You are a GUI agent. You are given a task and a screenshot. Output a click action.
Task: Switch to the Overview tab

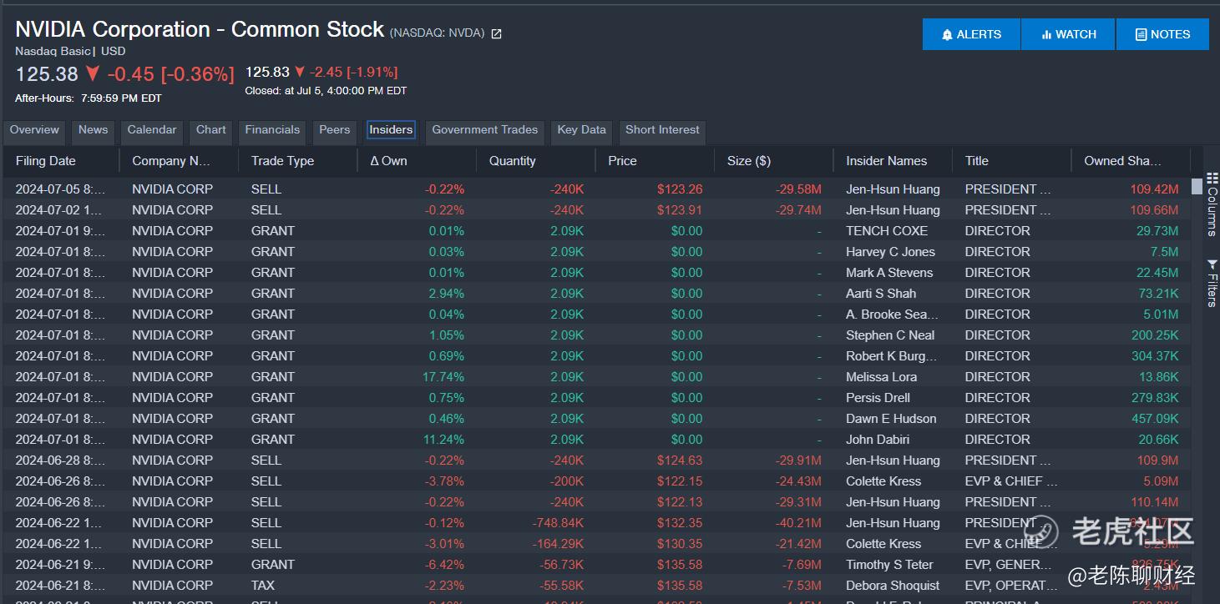[x=34, y=130]
